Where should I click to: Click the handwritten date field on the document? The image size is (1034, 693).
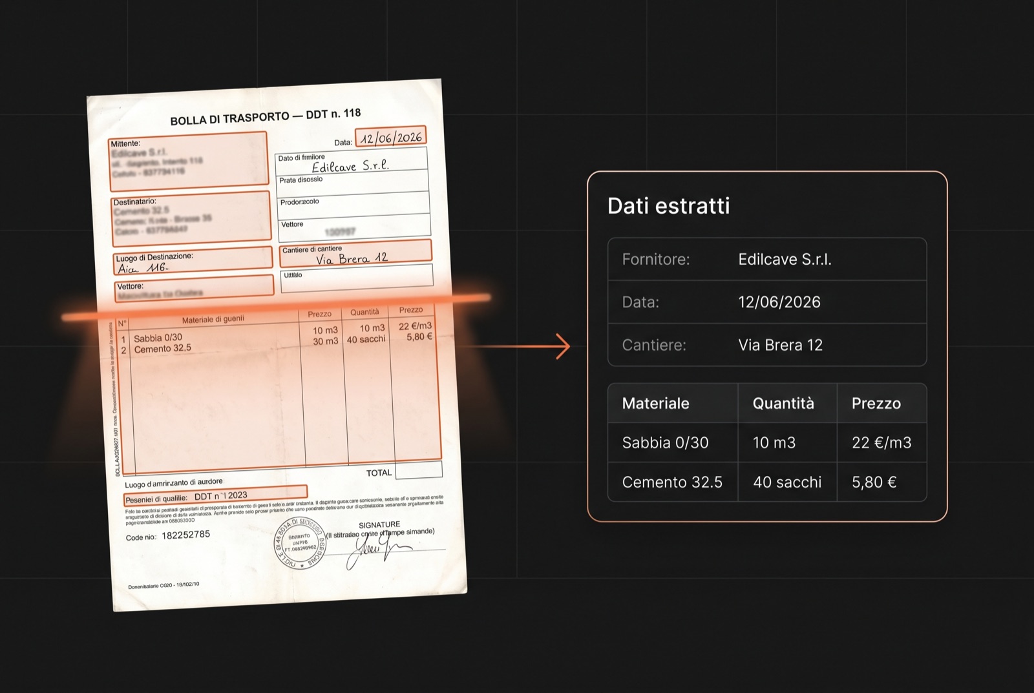390,138
